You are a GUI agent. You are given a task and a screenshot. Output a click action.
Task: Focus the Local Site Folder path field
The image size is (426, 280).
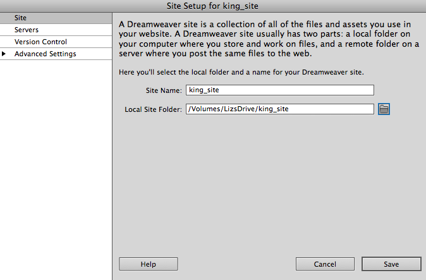coord(279,109)
